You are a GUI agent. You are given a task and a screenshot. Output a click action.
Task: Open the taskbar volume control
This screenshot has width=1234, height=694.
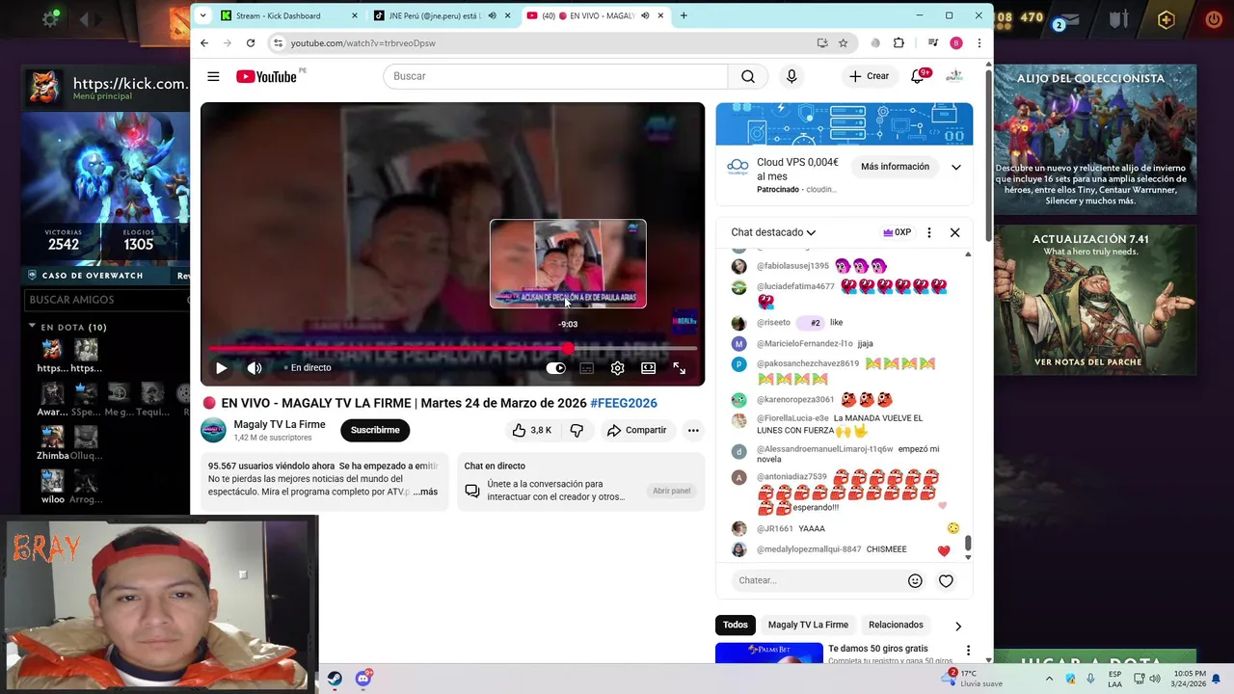1154,679
